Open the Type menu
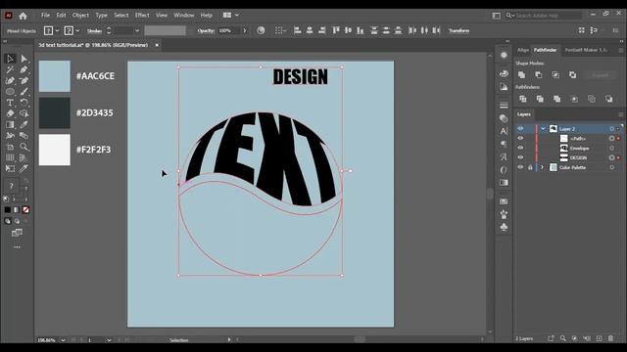This screenshot has height=352, width=627. pyautogui.click(x=101, y=16)
